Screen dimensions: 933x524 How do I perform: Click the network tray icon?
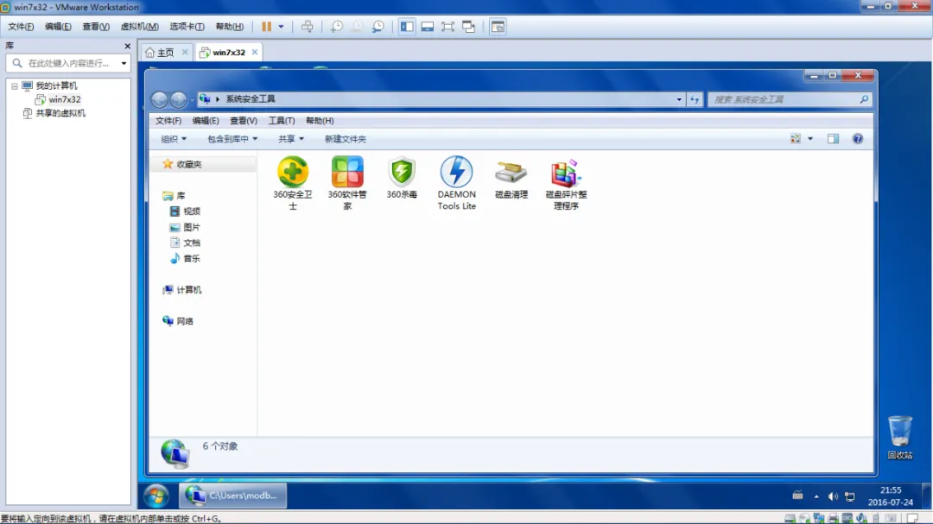(850, 496)
